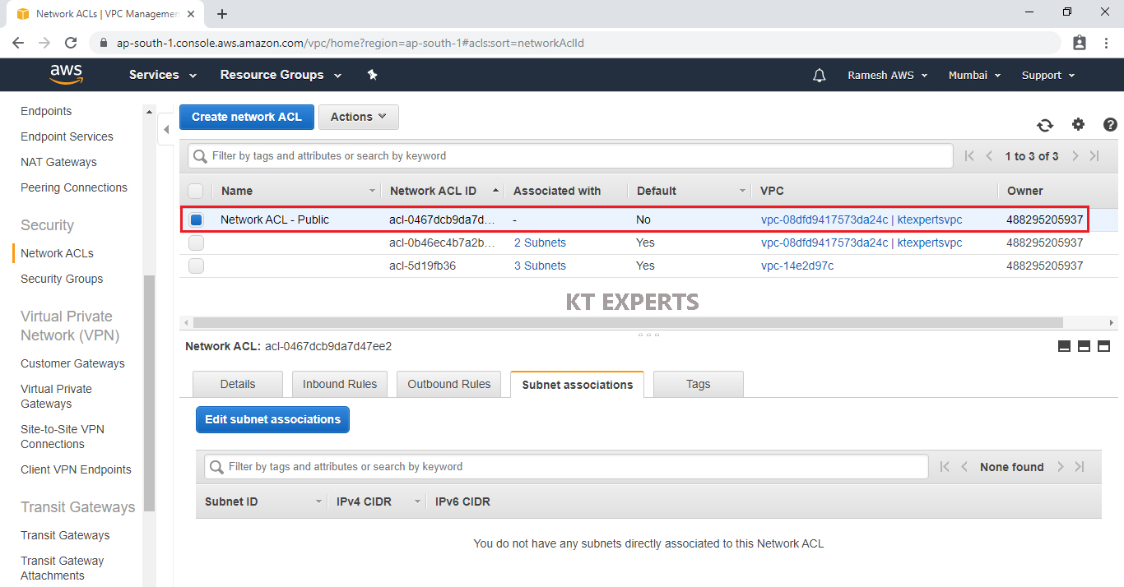Image resolution: width=1124 pixels, height=587 pixels.
Task: Open the Mumbai region selector
Action: 974,75
